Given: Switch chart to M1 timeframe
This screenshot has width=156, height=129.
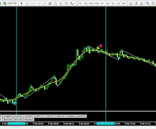Looking at the screenshot, I should coord(80,3).
